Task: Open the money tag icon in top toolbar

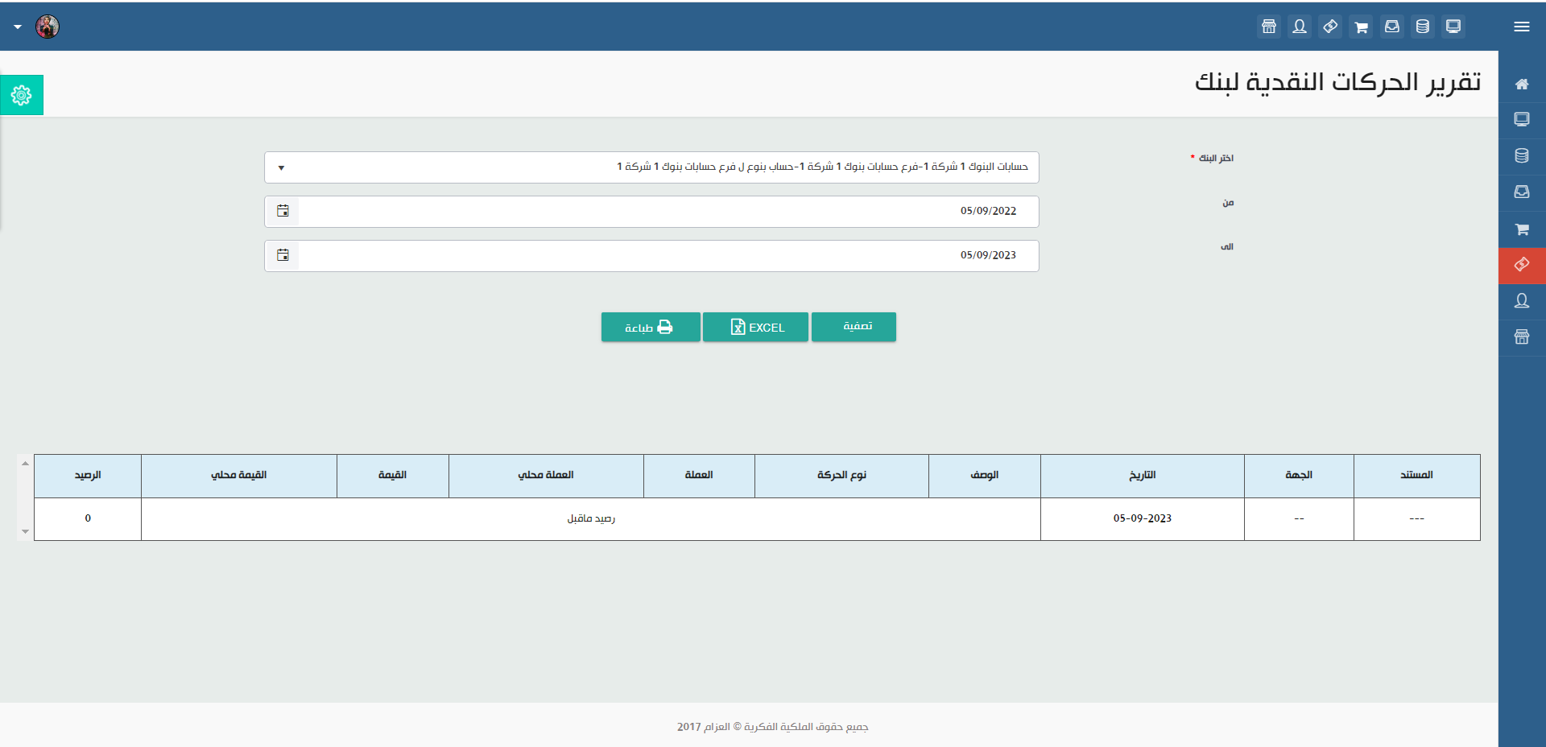Action: tap(1330, 27)
